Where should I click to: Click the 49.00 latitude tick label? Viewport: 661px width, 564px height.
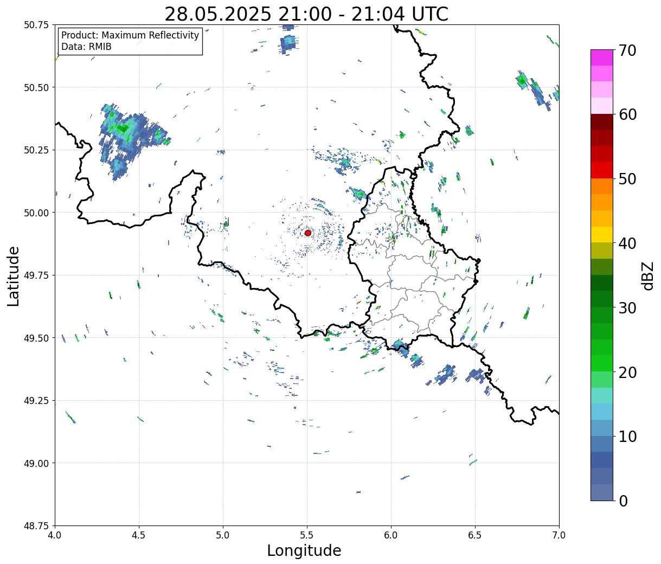[36, 463]
